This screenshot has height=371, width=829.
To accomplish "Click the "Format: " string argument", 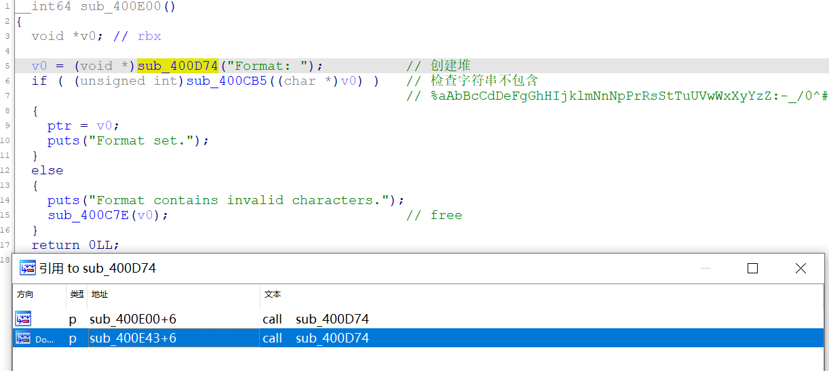I will [270, 66].
